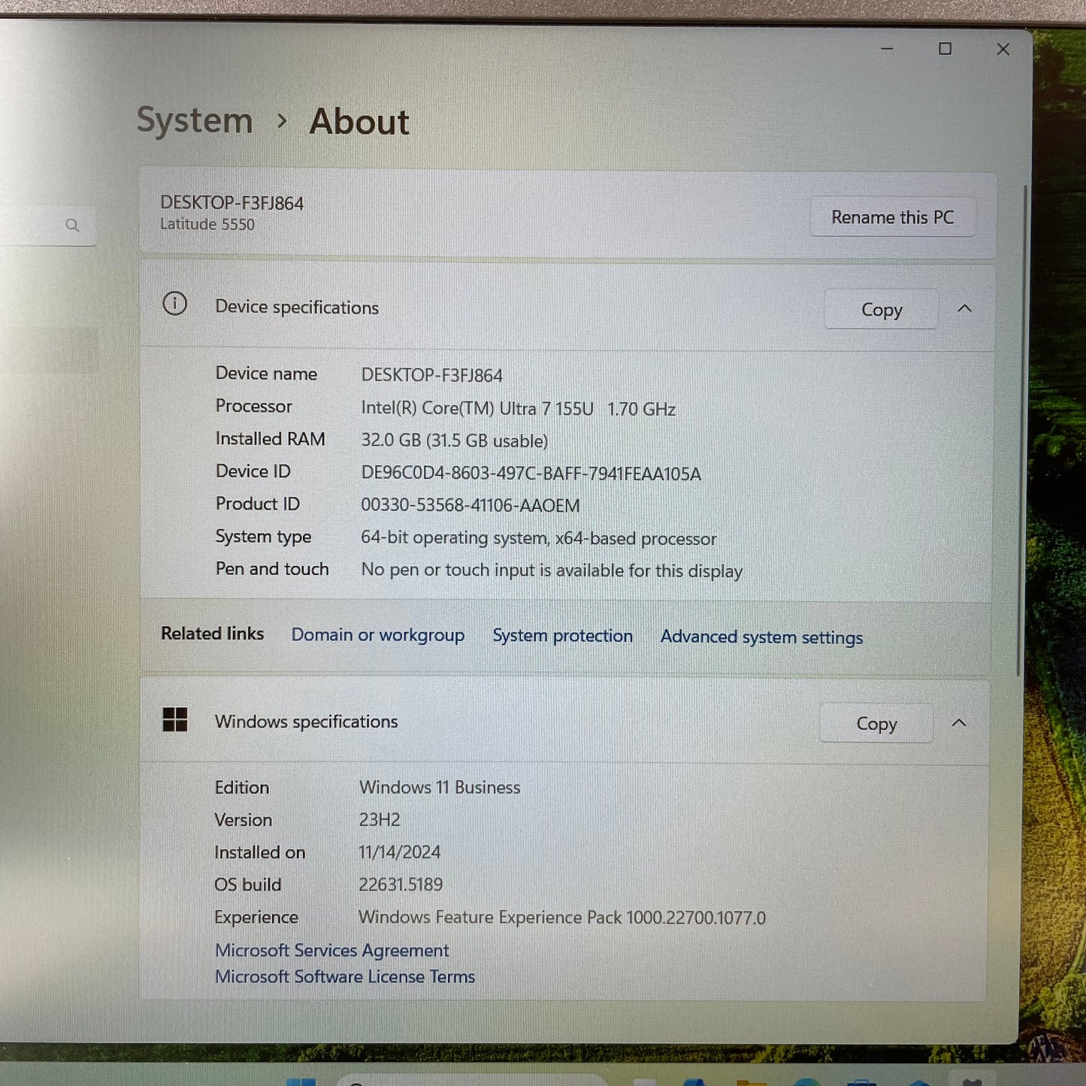Click the DESKTOP-F3FJ864 Device name value
This screenshot has width=1086, height=1086.
pyautogui.click(x=431, y=375)
